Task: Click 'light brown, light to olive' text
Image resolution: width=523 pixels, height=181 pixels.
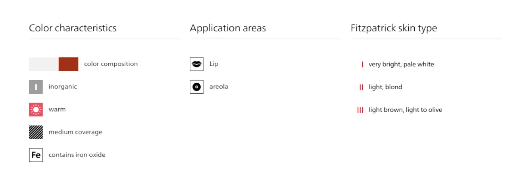Action: coord(405,110)
